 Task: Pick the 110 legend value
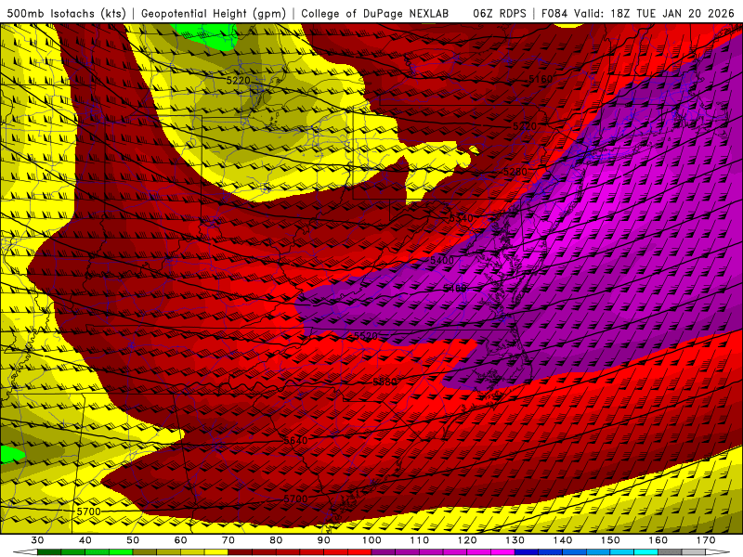tap(420, 540)
